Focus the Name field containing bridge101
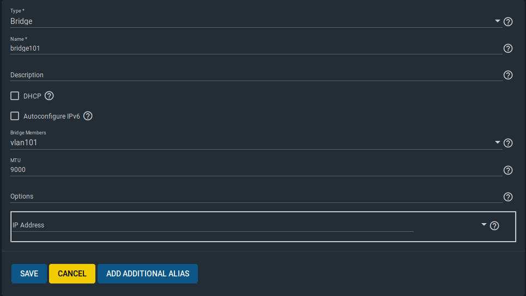The image size is (526, 296). (x=256, y=48)
